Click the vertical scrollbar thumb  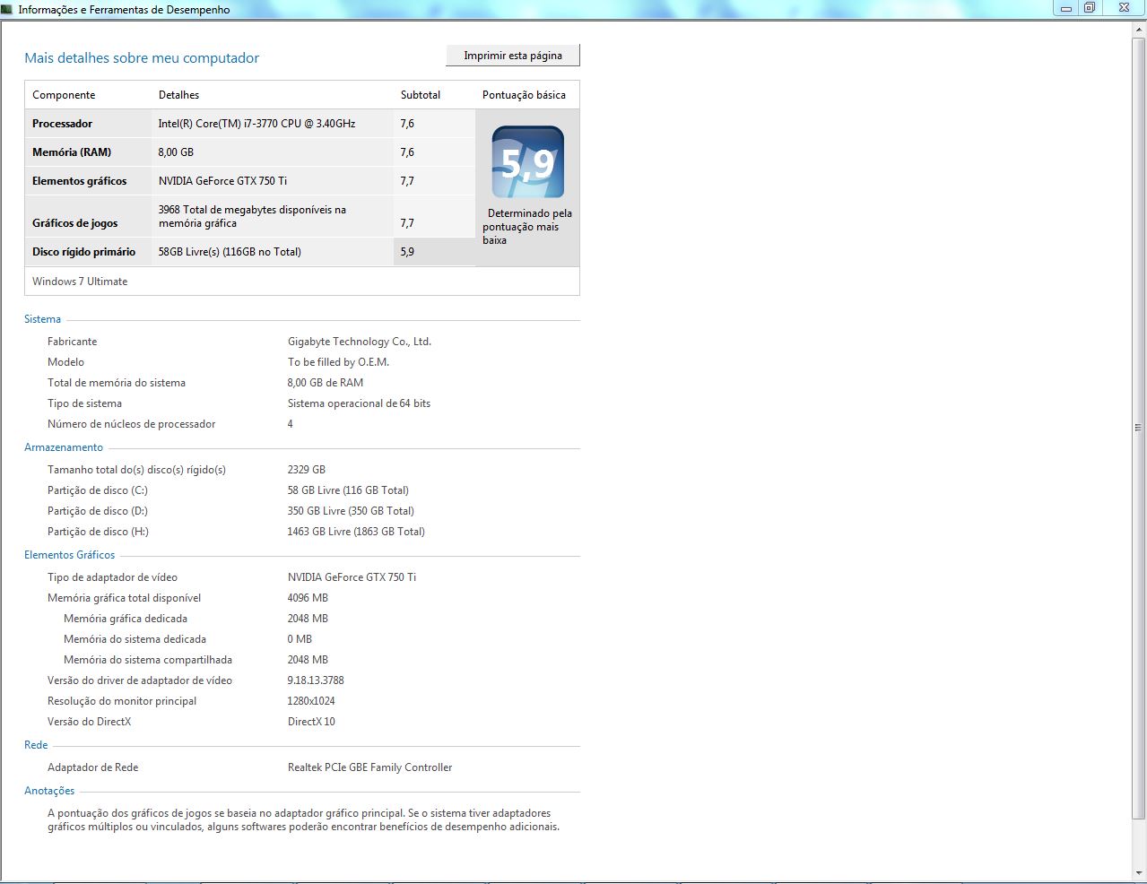pos(1139,428)
